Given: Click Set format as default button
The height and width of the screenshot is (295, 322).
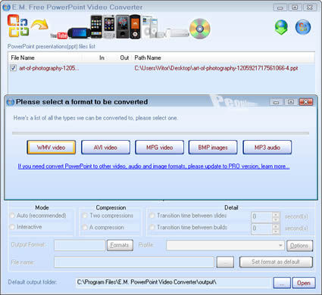Looking at the screenshot, I should (x=276, y=262).
